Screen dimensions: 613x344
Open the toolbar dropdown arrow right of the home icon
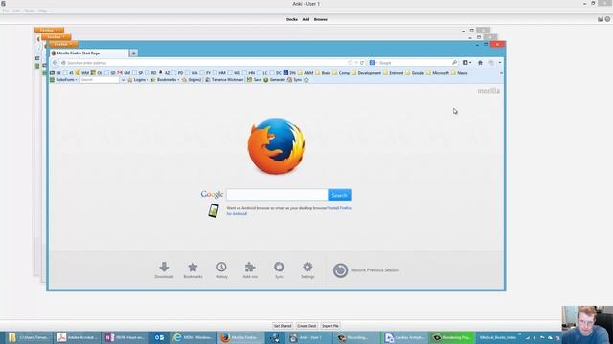[x=500, y=63]
